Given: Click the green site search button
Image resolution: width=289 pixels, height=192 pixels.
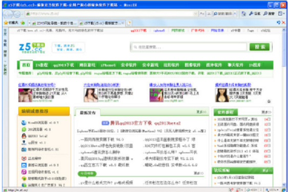Looking at the screenshot, I should (x=259, y=47).
